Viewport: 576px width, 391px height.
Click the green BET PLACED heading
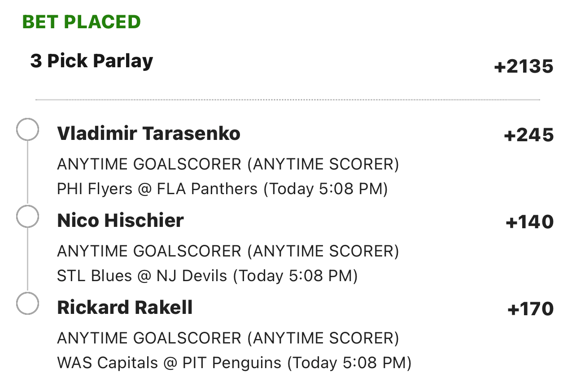pyautogui.click(x=82, y=22)
